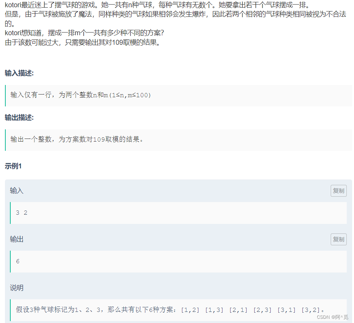Click the 说明 label
354x323 pixels.
17,288
